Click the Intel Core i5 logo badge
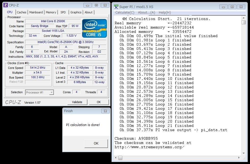 (x=94, y=28)
